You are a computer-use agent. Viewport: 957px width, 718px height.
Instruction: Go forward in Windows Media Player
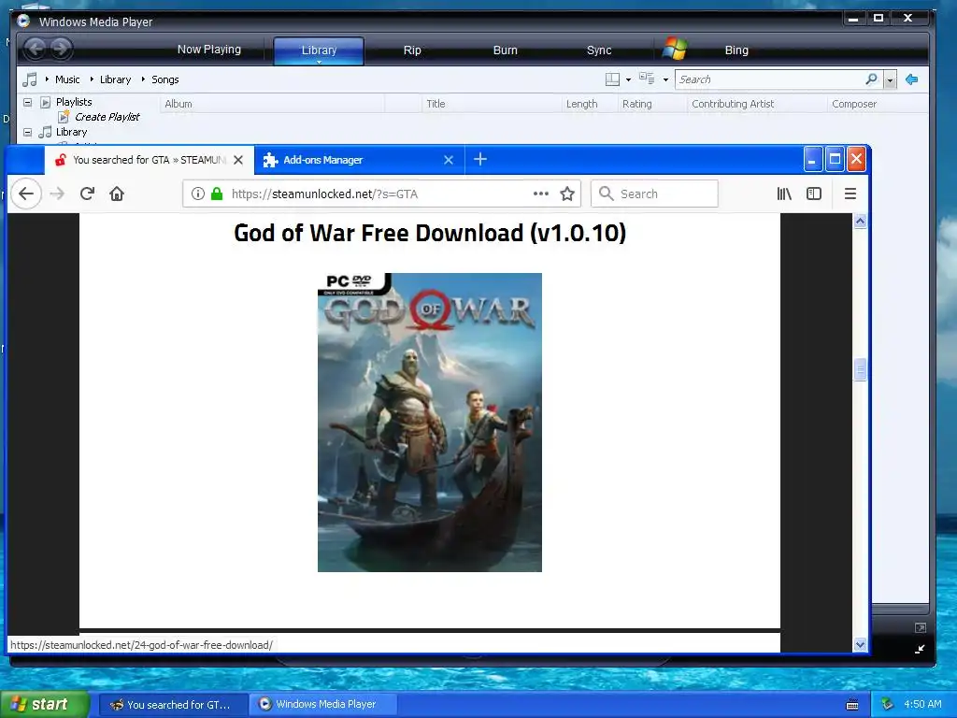tap(61, 49)
